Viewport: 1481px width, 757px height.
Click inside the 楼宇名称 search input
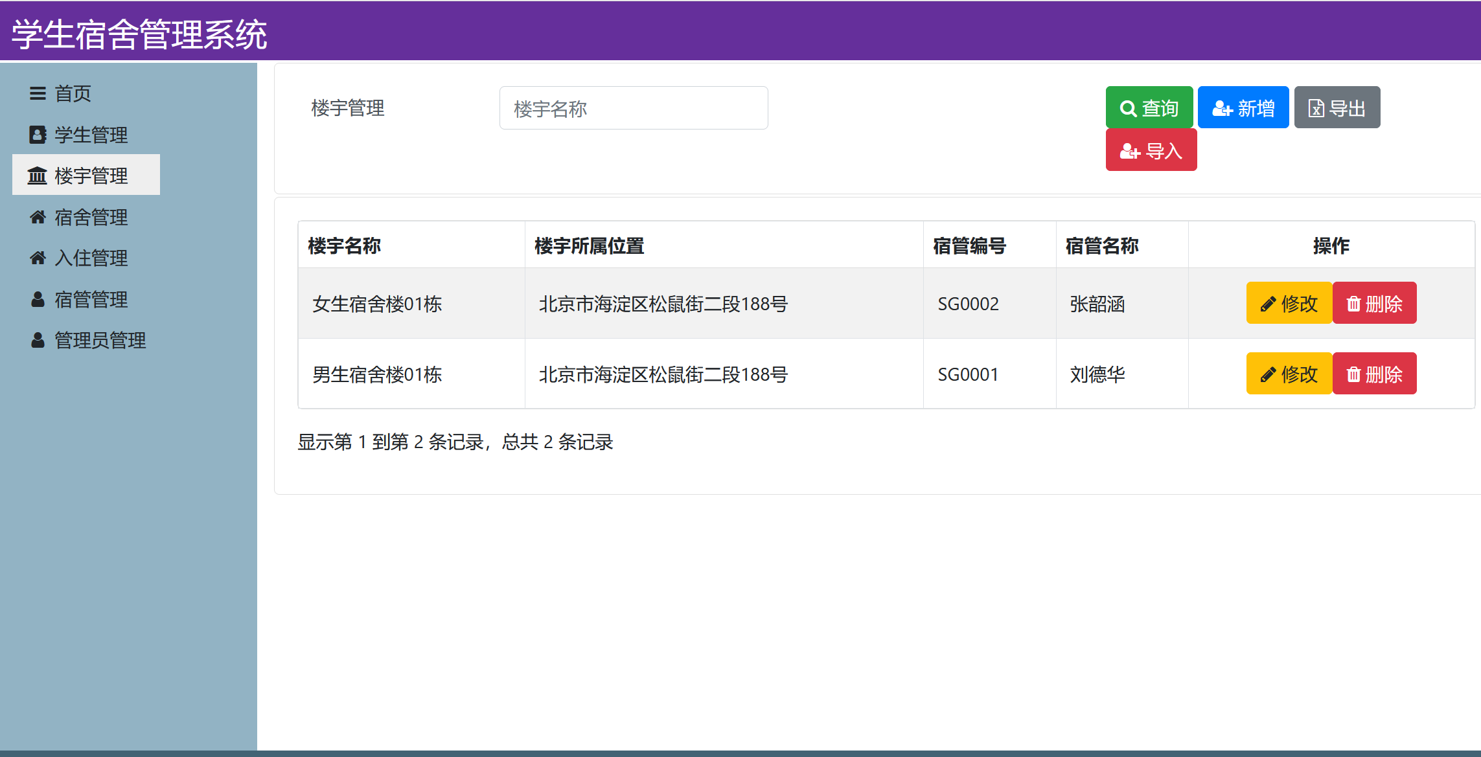pos(632,107)
